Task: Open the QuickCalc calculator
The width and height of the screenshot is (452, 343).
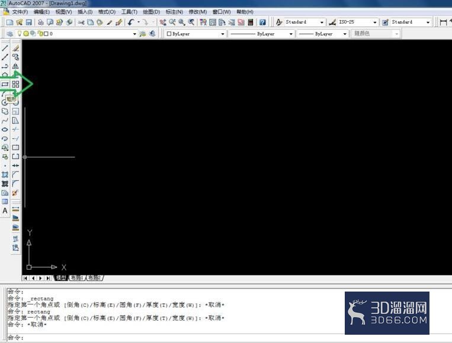Action: point(251,22)
